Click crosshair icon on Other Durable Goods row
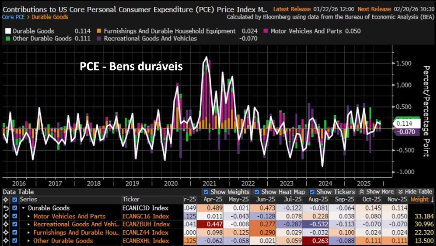 5,241
